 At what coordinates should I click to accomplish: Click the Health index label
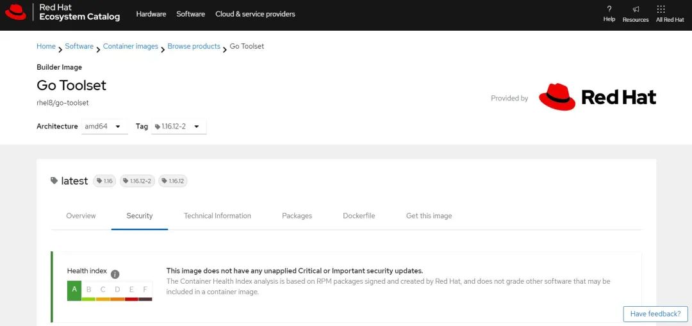tap(87, 271)
